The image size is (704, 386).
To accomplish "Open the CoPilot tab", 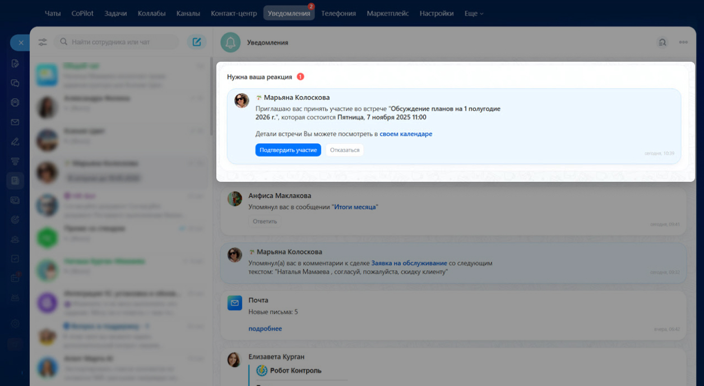I will pos(82,13).
